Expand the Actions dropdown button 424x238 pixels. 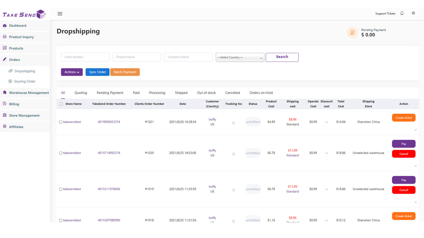(72, 72)
